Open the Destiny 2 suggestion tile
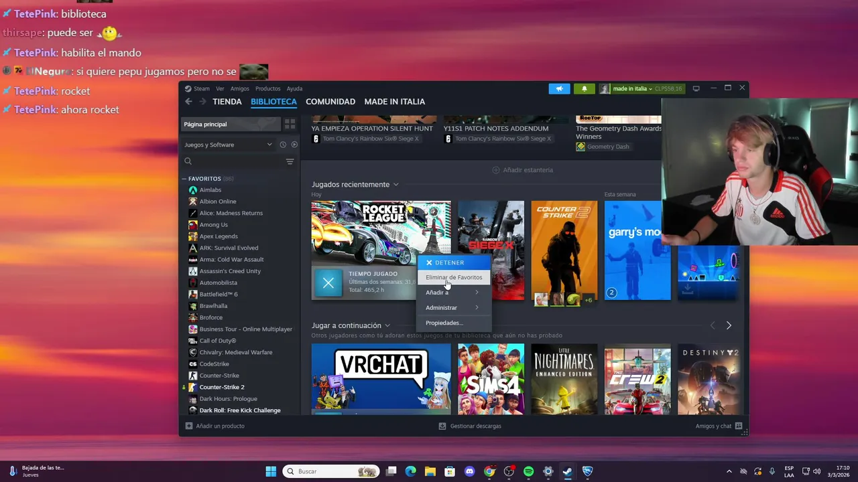 click(711, 379)
